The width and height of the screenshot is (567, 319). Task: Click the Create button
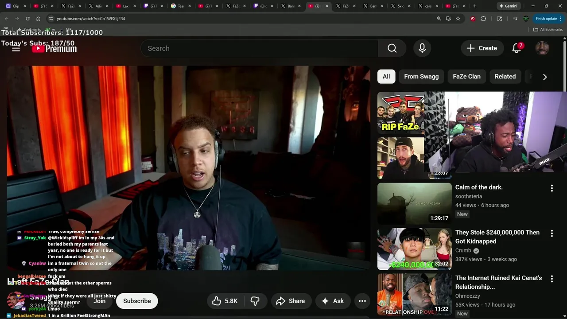pyautogui.click(x=482, y=48)
